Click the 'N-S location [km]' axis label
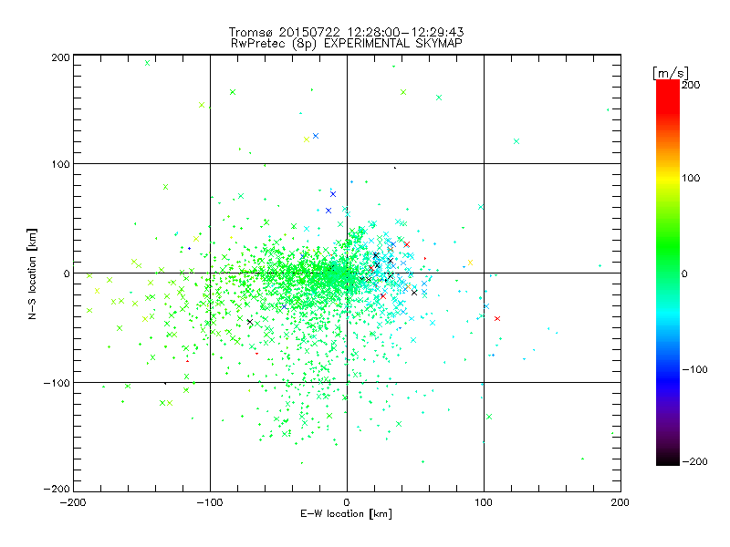 (x=32, y=273)
